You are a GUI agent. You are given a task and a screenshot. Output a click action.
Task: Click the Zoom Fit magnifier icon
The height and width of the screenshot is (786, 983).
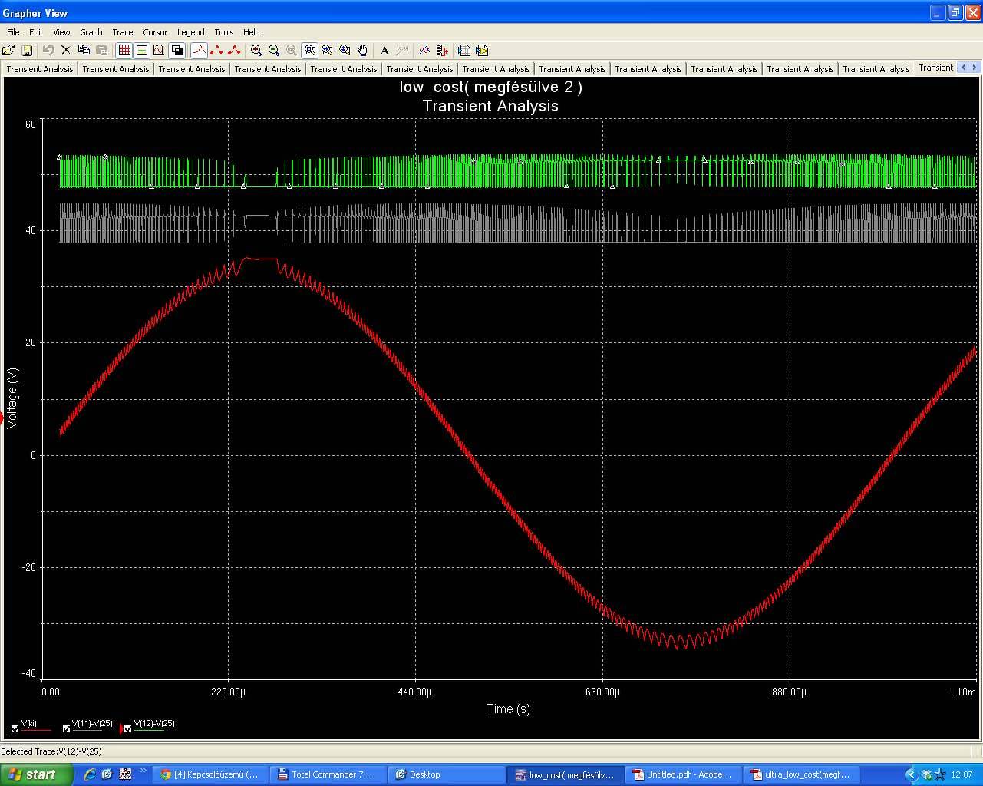click(310, 51)
